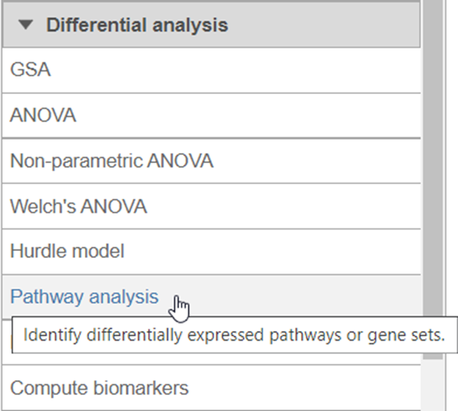Choose the Hurdle model option
Image resolution: width=458 pixels, height=411 pixels.
tap(67, 251)
